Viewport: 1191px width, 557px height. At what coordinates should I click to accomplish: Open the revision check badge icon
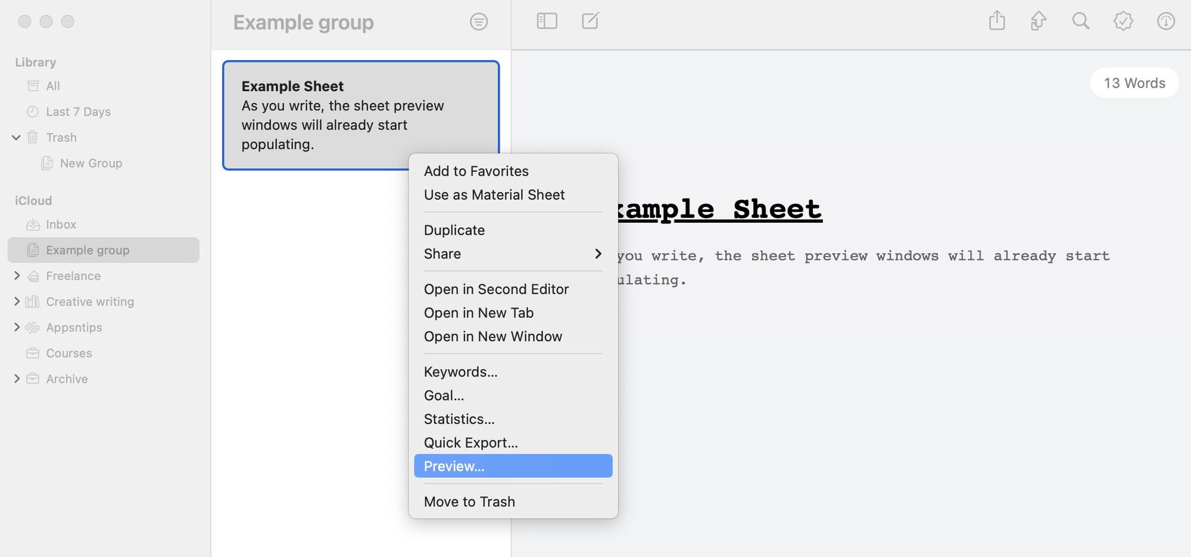coord(1123,21)
